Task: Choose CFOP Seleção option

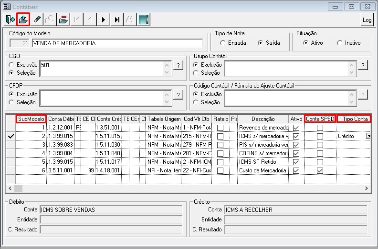Action: (22, 102)
